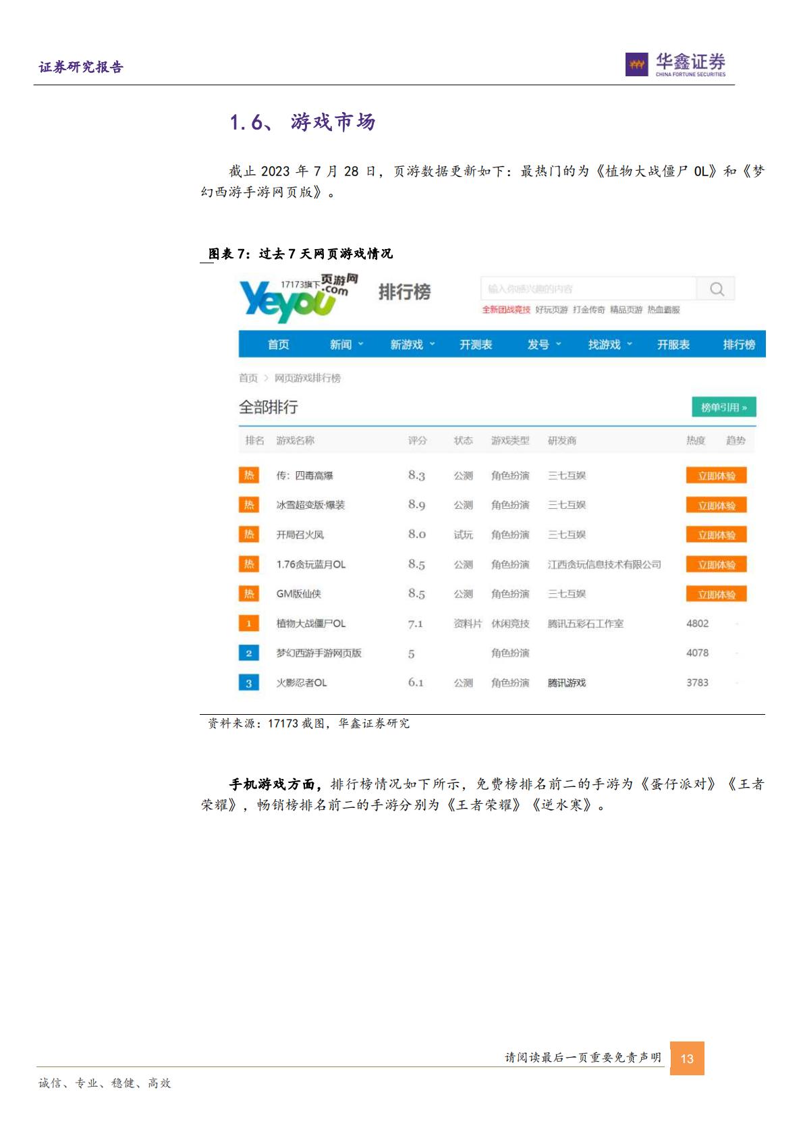803x1136 pixels.
Task: Click page number 13 box
Action: click(x=687, y=1058)
